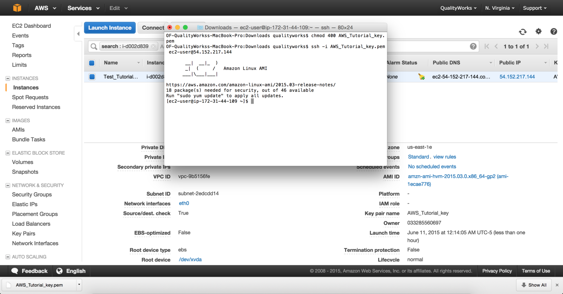563x294 pixels.
Task: Open the settings gear for table preferences
Action: pos(538,31)
